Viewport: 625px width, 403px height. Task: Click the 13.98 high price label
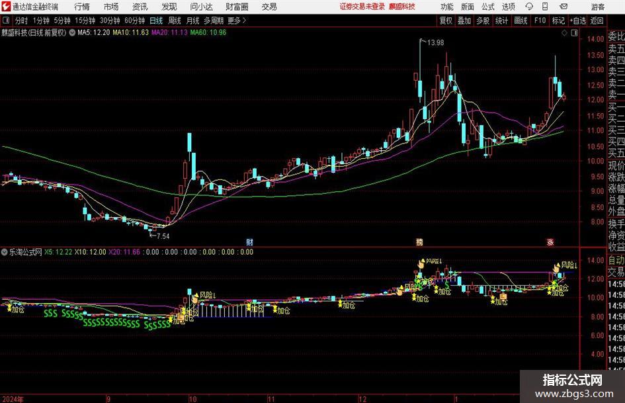coord(435,43)
